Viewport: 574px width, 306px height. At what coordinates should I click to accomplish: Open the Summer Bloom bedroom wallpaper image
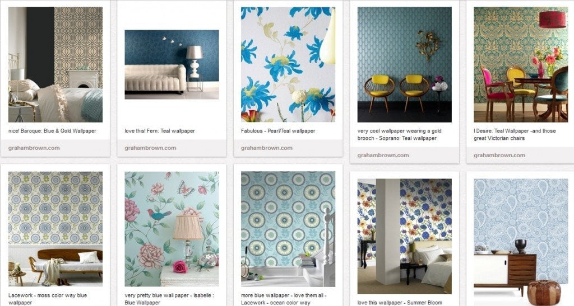(x=405, y=236)
